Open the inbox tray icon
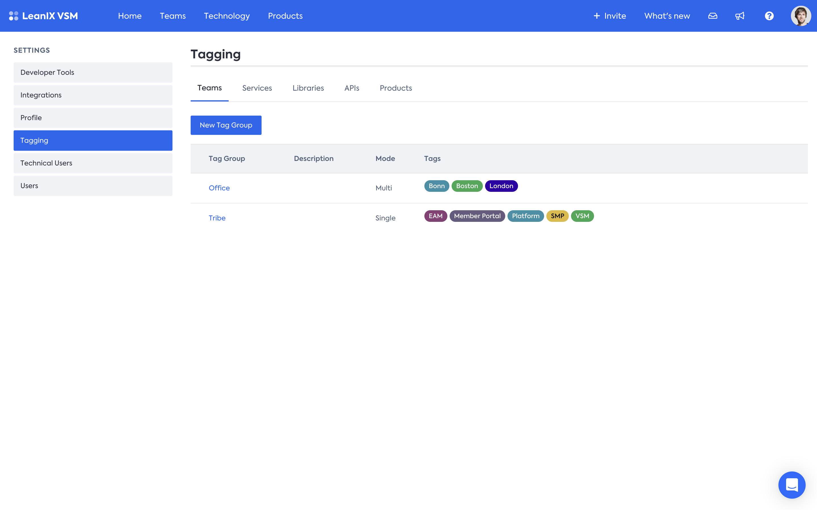The height and width of the screenshot is (510, 817). [713, 16]
